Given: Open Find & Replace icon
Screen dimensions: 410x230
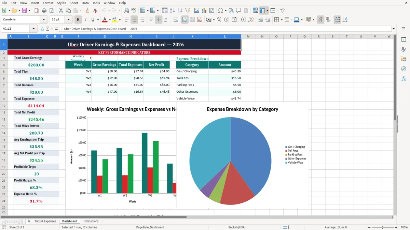Looking at the screenshot, I should [x=126, y=11].
